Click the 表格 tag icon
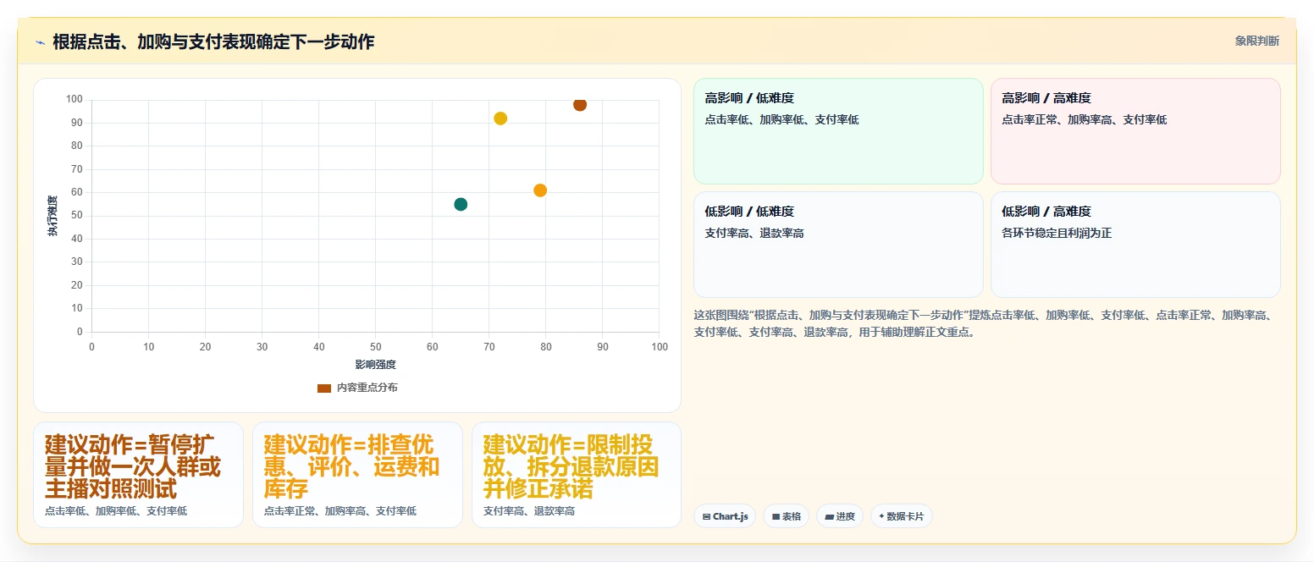This screenshot has height=562, width=1314. [776, 516]
